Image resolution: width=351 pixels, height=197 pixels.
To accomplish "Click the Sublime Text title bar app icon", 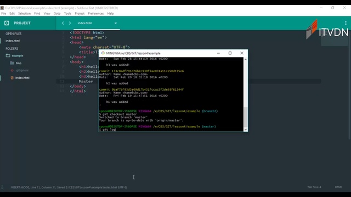I will point(2,8).
